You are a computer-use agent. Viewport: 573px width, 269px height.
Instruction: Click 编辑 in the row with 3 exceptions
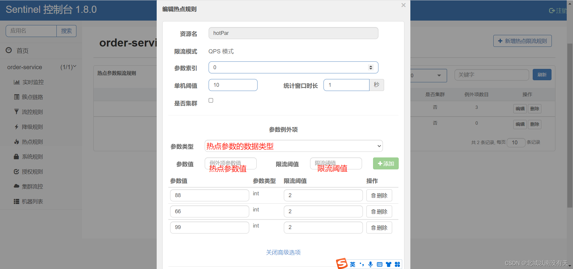520,109
